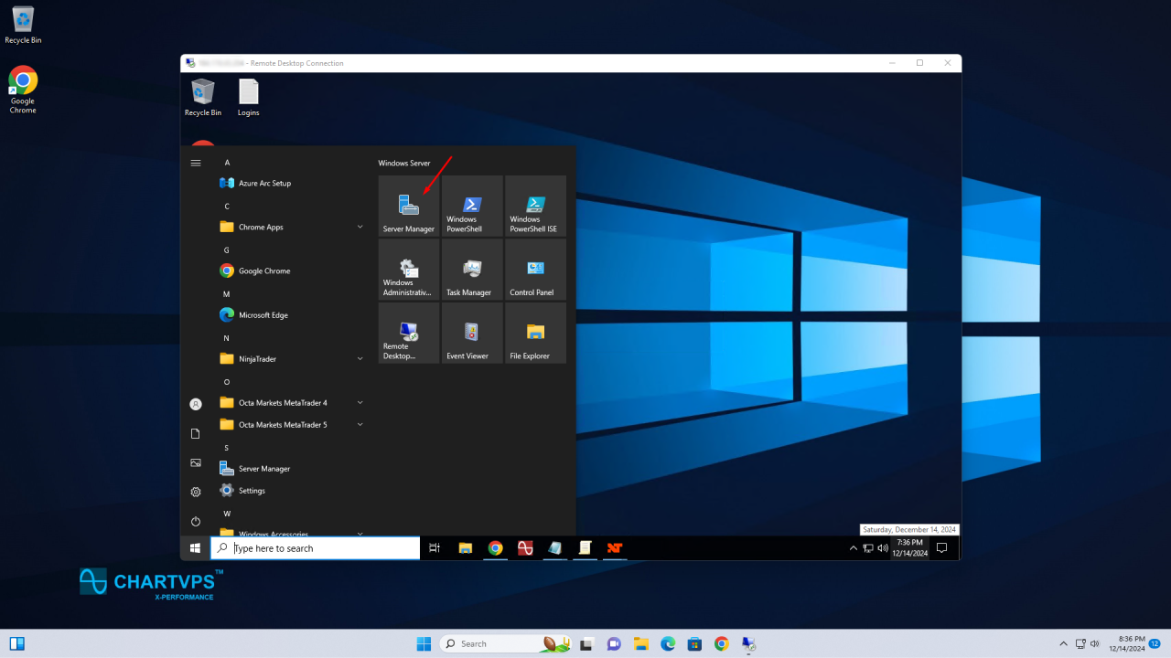The image size is (1171, 658).
Task: Jump to letter M section header
Action: (x=227, y=293)
